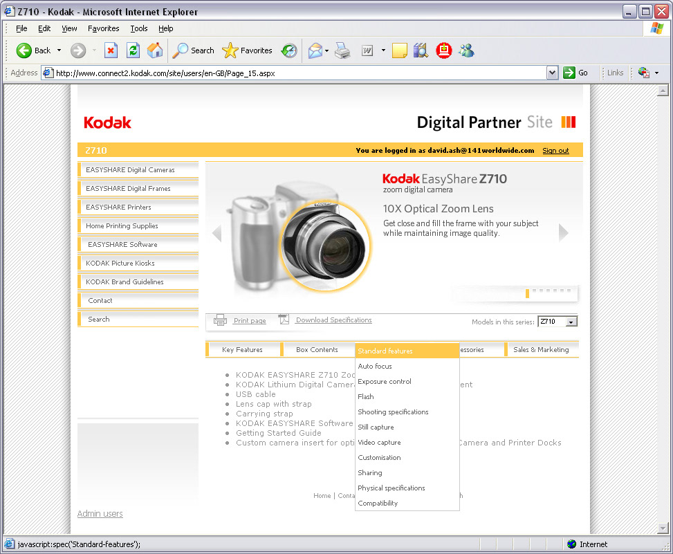
Task: Click the Print toolbar icon
Action: coord(342,50)
